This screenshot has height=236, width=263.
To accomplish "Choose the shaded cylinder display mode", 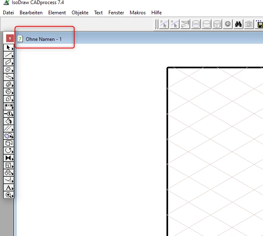I will click(217, 24).
